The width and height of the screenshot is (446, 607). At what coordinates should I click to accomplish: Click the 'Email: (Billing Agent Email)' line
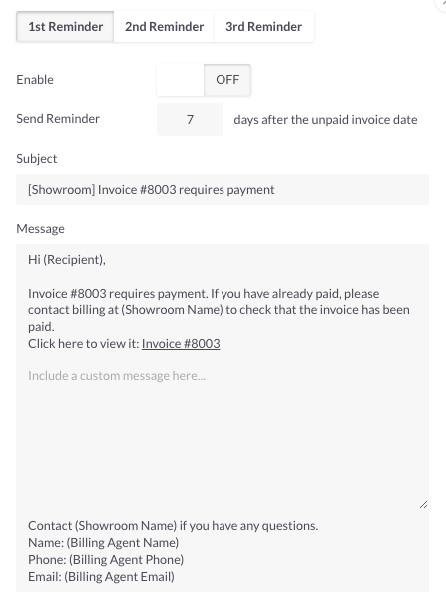click(101, 577)
